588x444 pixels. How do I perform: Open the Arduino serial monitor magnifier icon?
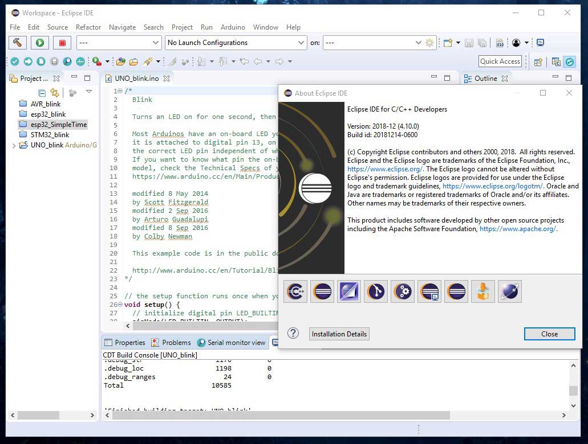(x=67, y=61)
